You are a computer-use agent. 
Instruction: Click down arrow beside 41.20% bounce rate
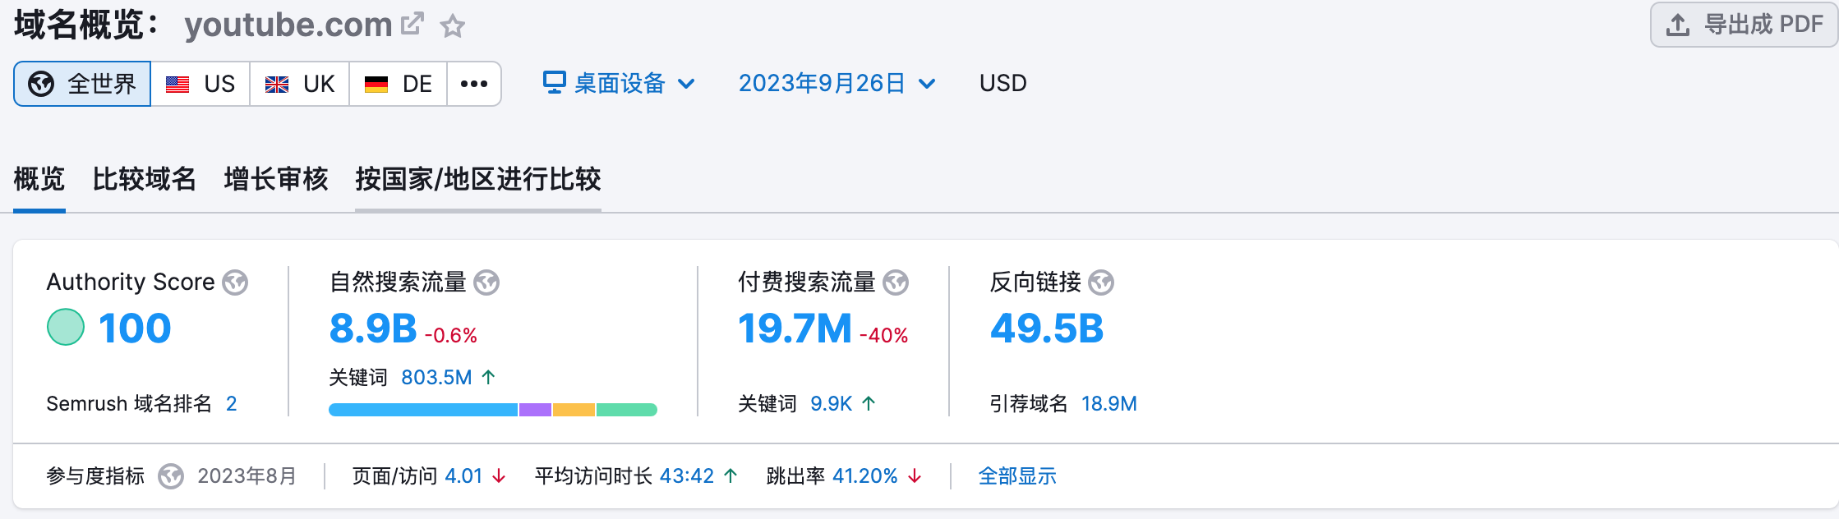click(915, 476)
